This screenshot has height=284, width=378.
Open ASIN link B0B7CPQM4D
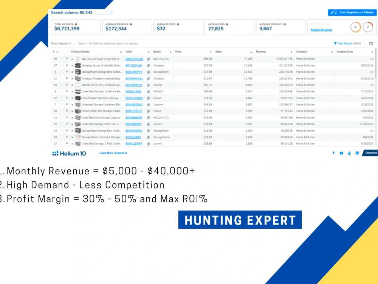[x=134, y=59]
